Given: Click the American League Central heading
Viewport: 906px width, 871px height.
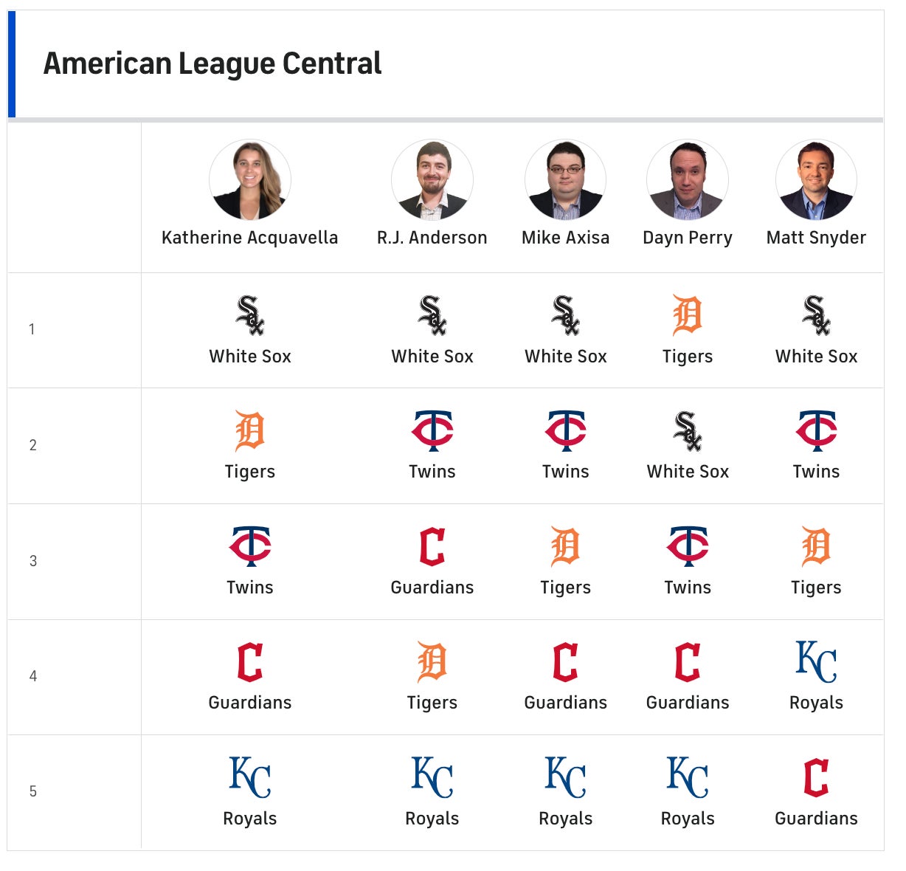Looking at the screenshot, I should pos(212,63).
